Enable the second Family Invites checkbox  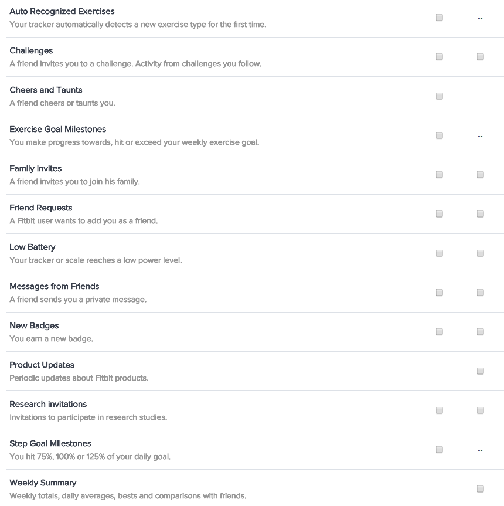click(481, 175)
